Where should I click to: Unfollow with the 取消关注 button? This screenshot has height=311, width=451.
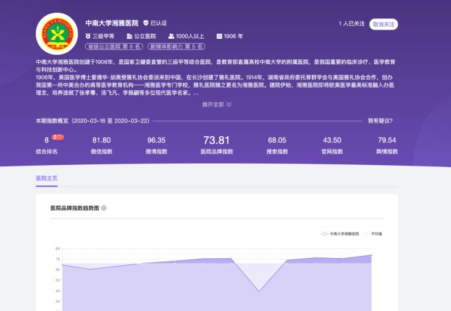[383, 24]
